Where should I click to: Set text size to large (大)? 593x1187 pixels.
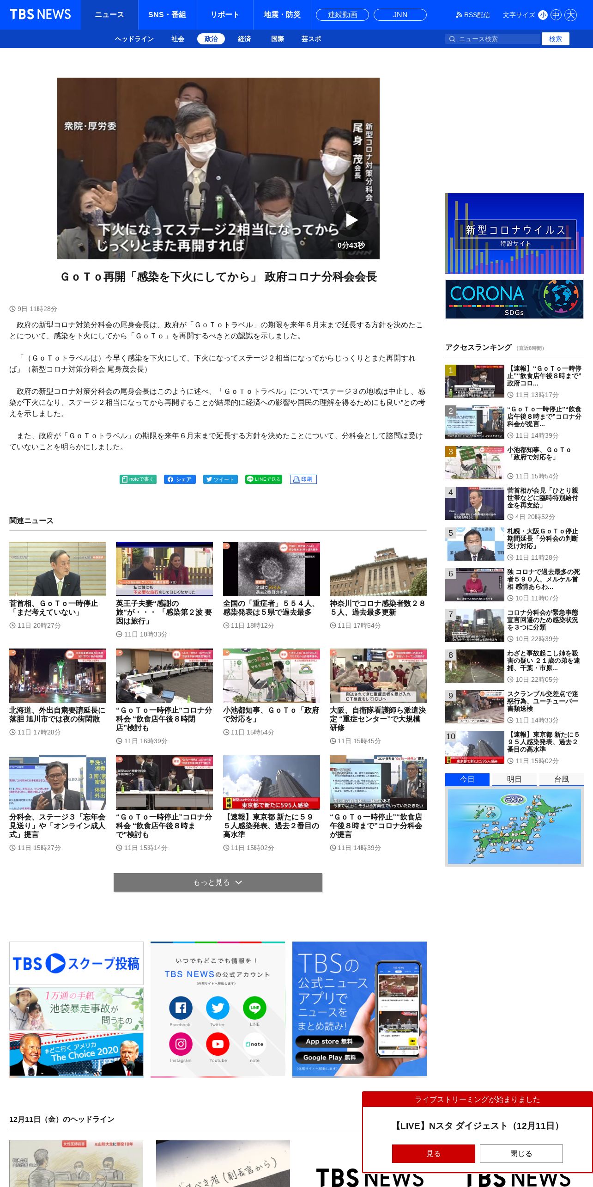[x=571, y=15]
